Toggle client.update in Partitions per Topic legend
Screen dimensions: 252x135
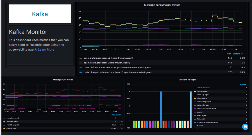coord(202,98)
